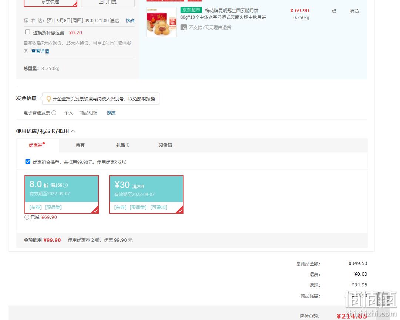400x320 pixels.
Task: Click the 总商品金额 ¥349.50 value
Action: click(x=358, y=264)
